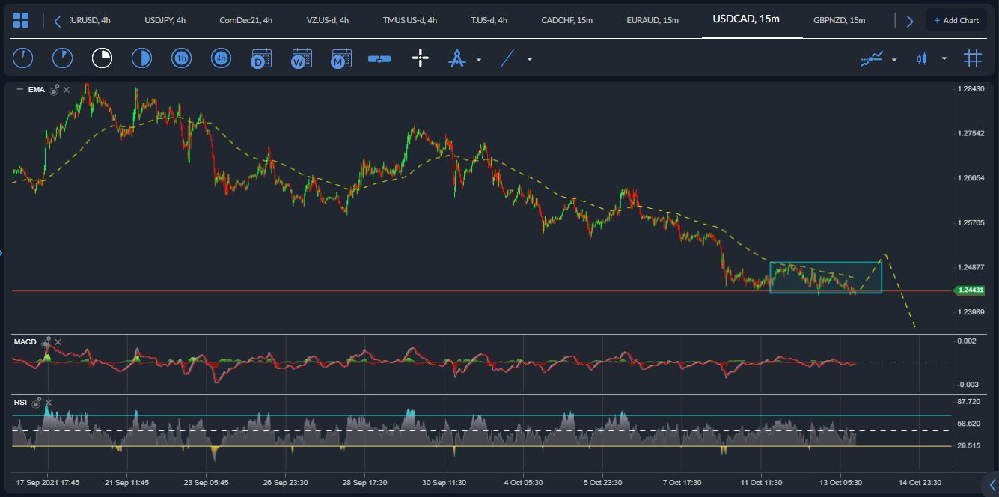Activate the crosshair cursor tool

pos(420,58)
